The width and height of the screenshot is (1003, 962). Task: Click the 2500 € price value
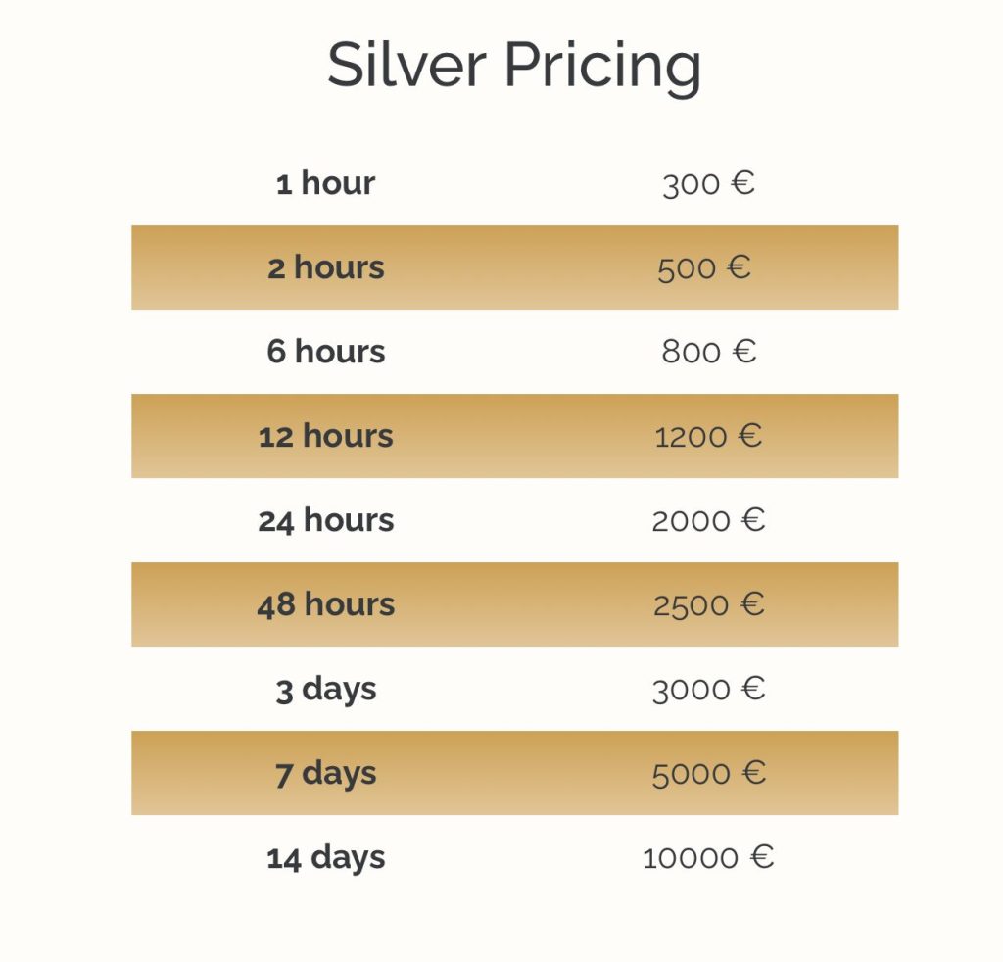coord(708,605)
